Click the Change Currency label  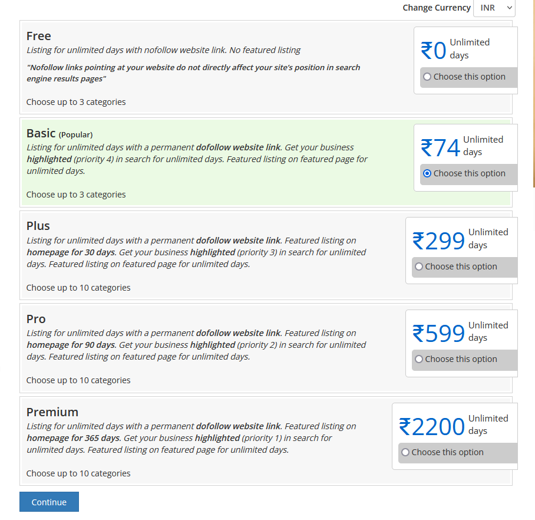coord(437,8)
